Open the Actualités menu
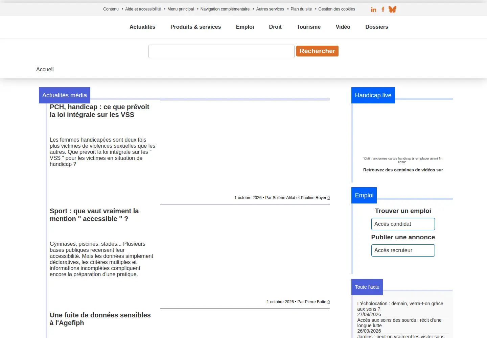The width and height of the screenshot is (487, 338). (x=142, y=27)
